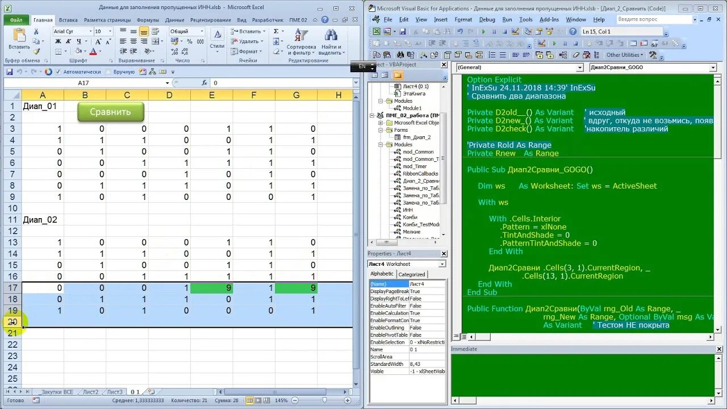Expand Microsoft Excel Objects folder
Viewport: 727px width, 409px height.
pos(382,123)
